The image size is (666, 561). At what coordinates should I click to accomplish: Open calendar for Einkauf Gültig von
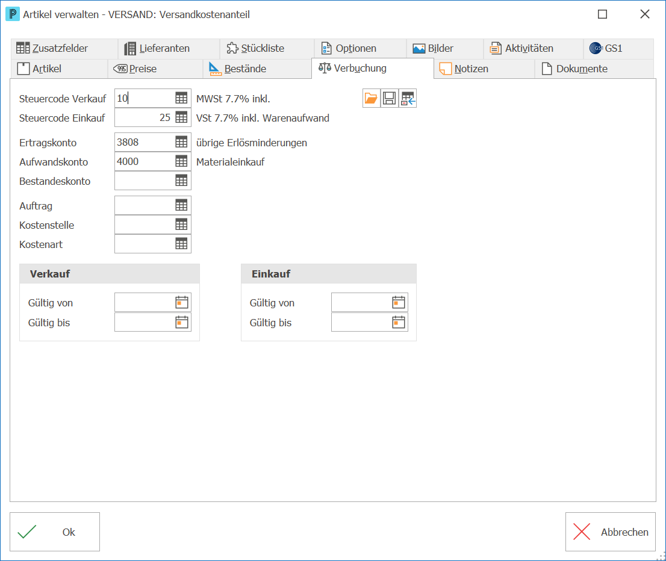[x=399, y=302]
